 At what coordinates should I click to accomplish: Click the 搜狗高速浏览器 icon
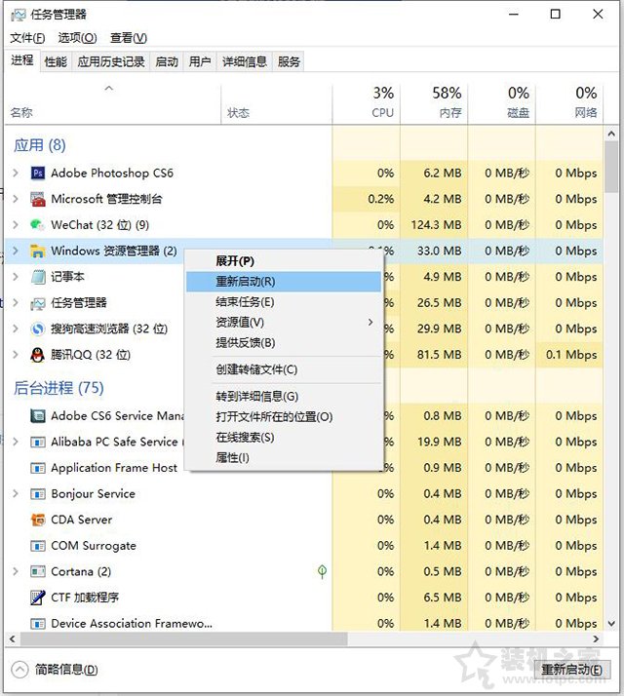pyautogui.click(x=38, y=329)
